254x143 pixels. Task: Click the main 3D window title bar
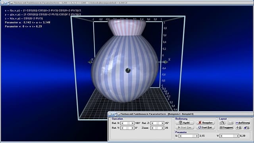tap(127, 3)
